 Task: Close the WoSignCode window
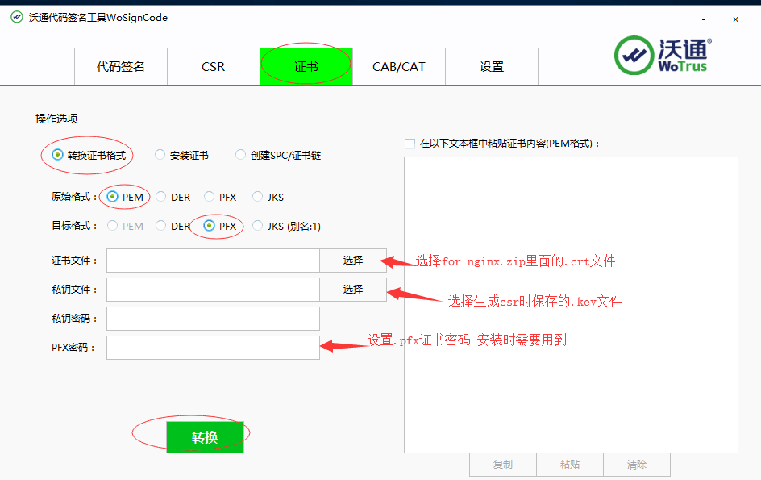(x=735, y=19)
